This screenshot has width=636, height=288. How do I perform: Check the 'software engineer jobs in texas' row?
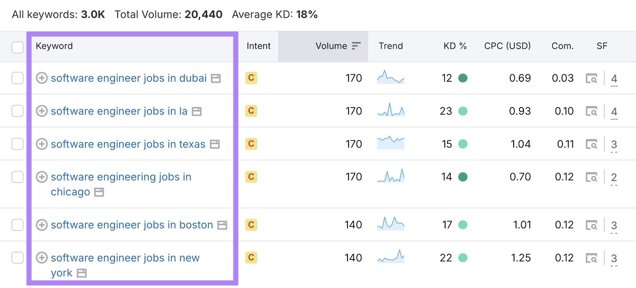tap(17, 144)
